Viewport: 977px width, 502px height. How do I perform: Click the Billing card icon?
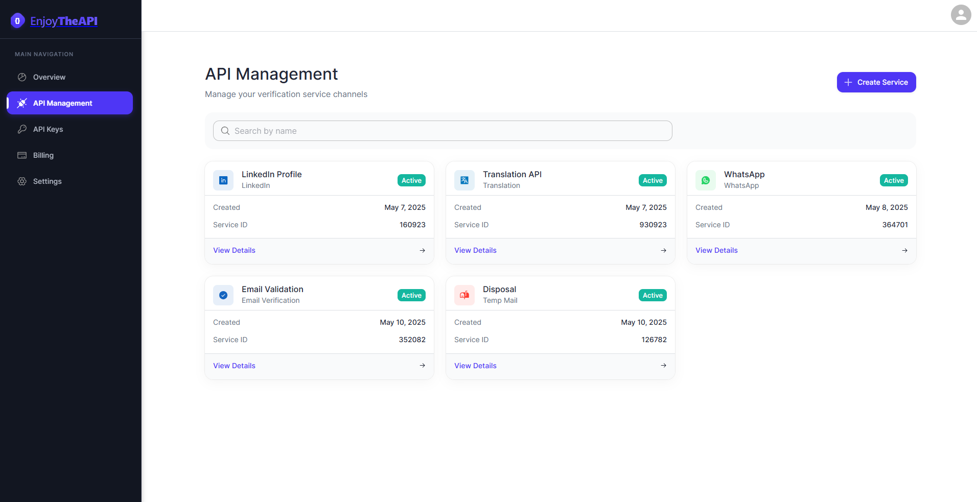tap(22, 155)
